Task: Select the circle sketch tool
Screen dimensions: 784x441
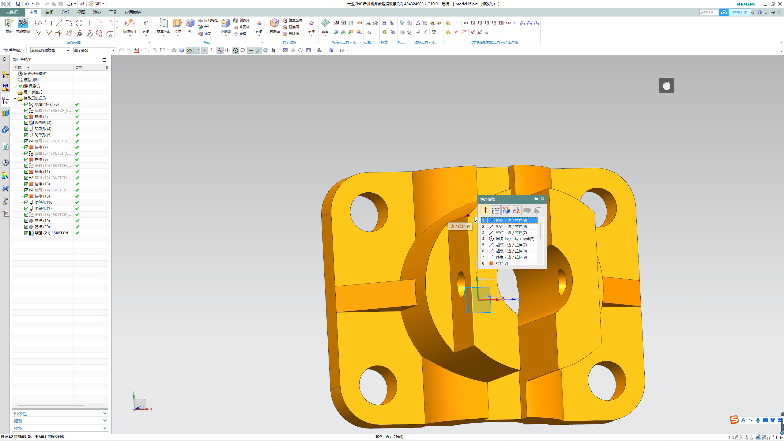Action: [x=79, y=23]
